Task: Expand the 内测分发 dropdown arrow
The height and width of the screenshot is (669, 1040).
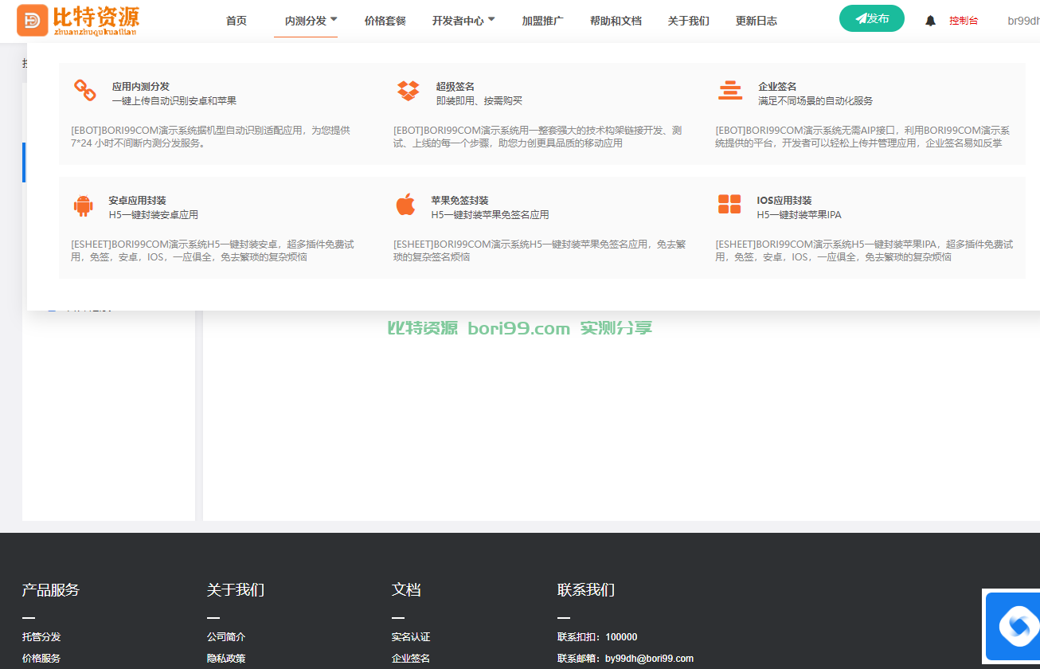Action: 334,20
